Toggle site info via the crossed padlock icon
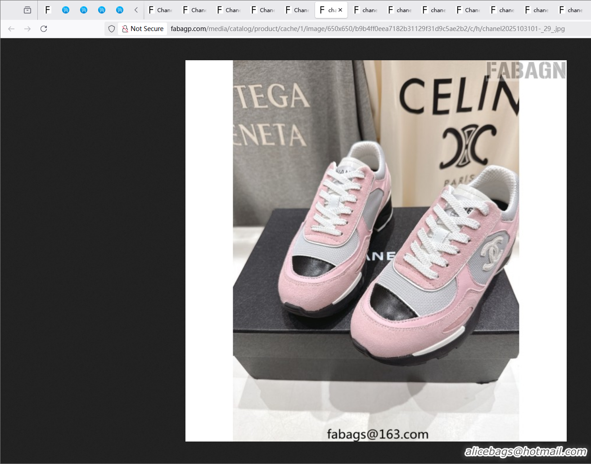The height and width of the screenshot is (464, 591). pyautogui.click(x=125, y=28)
